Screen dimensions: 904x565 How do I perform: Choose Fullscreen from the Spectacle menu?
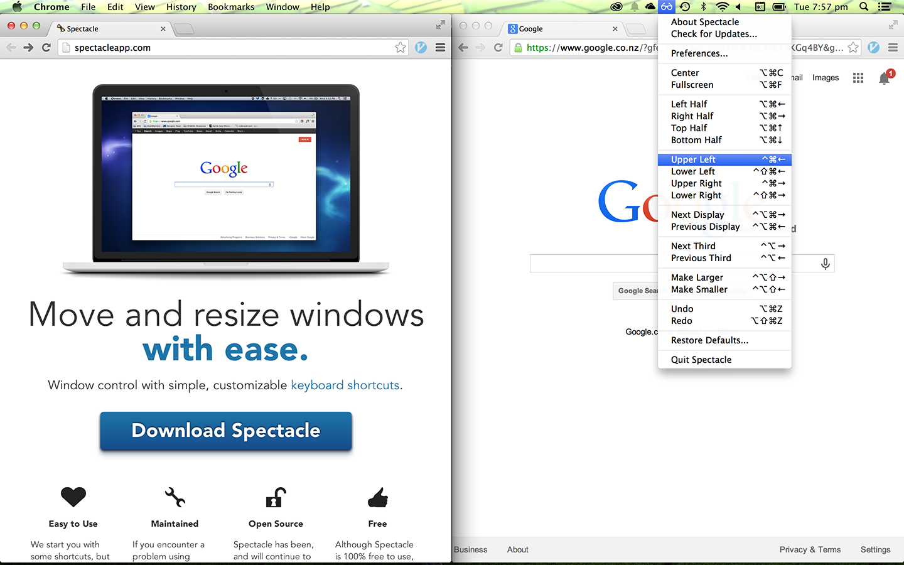[724, 85]
